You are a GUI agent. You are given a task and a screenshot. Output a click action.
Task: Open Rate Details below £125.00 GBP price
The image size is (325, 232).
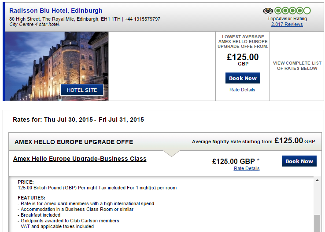click(x=247, y=169)
